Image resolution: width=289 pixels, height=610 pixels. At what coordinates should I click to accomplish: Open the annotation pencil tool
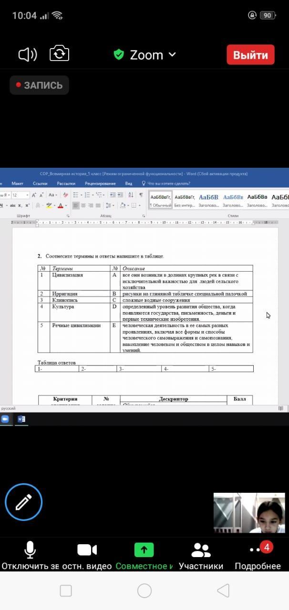tap(23, 502)
